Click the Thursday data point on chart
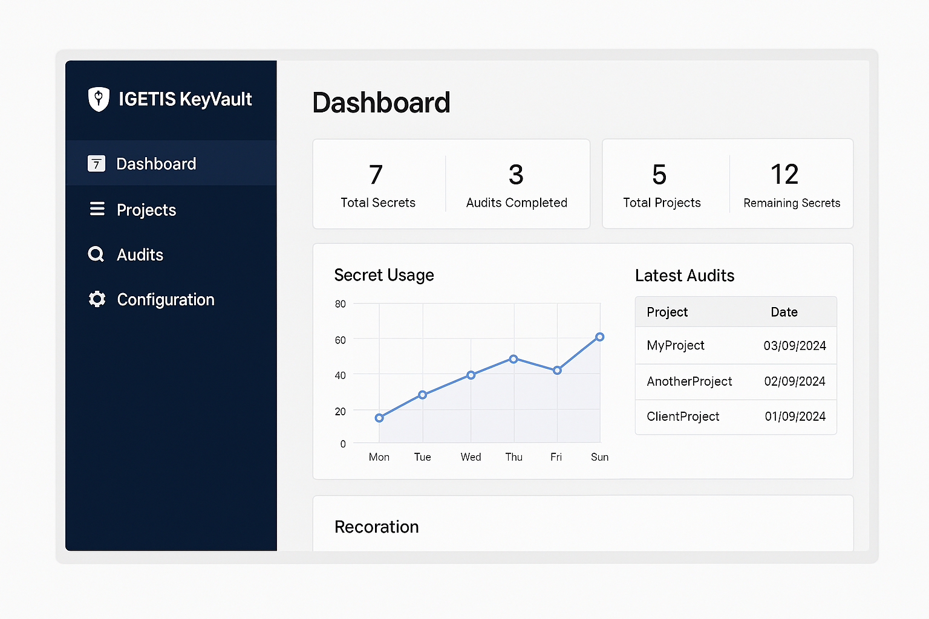The height and width of the screenshot is (619, 929). pyautogui.click(x=513, y=359)
